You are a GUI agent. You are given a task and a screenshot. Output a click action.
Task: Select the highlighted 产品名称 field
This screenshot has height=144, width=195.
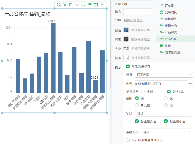click(x=175, y=39)
